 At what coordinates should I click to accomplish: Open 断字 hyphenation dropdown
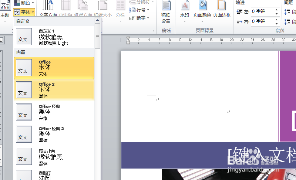[x=139, y=18]
